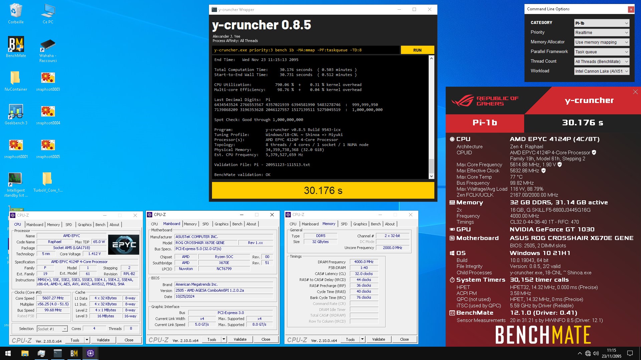Open snaphsot0004 image file
The image size is (641, 360).
tap(48, 114)
